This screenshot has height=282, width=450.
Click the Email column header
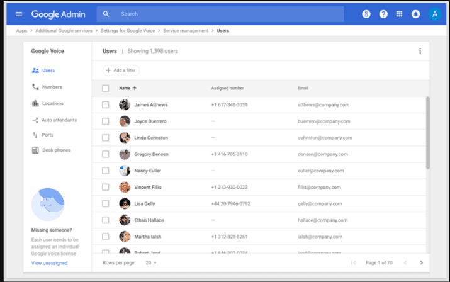coord(303,88)
